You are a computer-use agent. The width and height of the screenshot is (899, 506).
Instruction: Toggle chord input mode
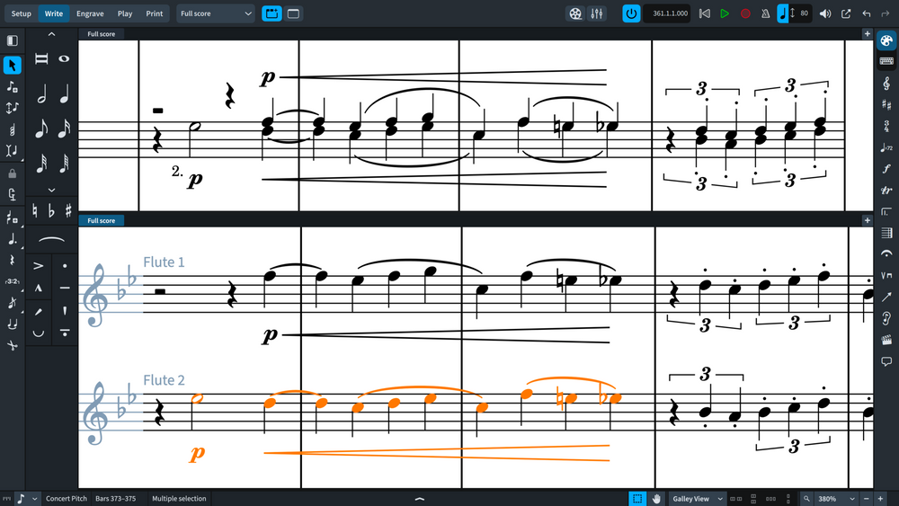[x=12, y=129]
